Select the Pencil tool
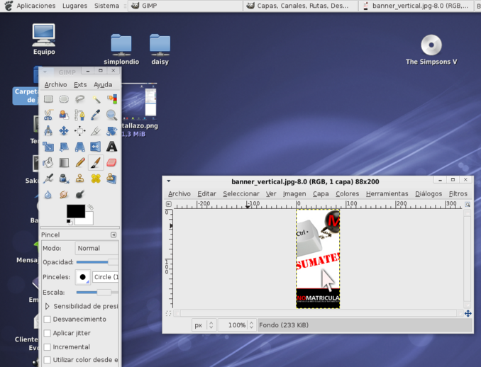481x367 pixels. click(x=79, y=163)
